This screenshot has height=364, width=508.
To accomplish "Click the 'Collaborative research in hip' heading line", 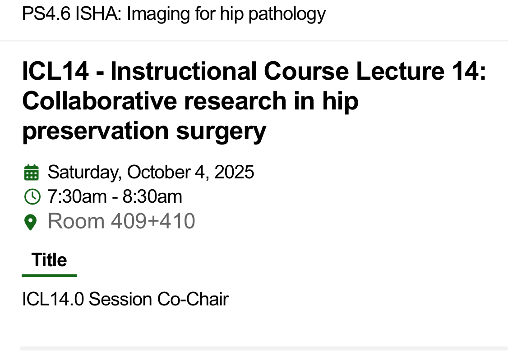I will [190, 101].
